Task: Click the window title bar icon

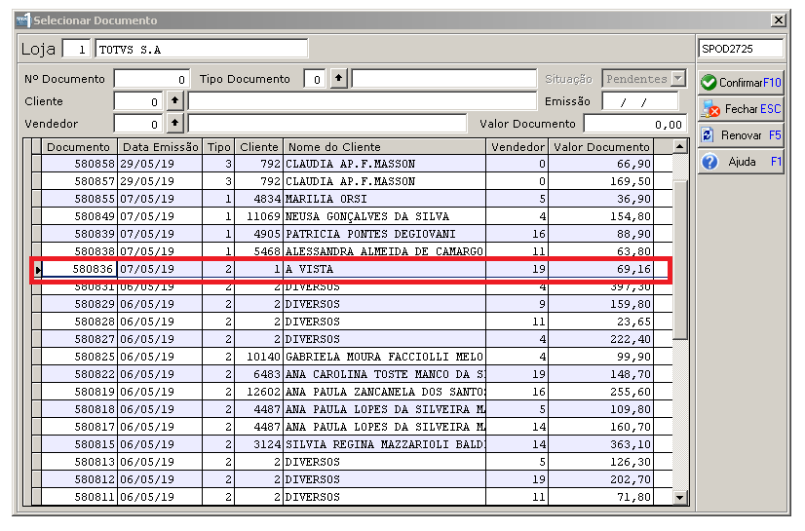Action: pos(23,20)
